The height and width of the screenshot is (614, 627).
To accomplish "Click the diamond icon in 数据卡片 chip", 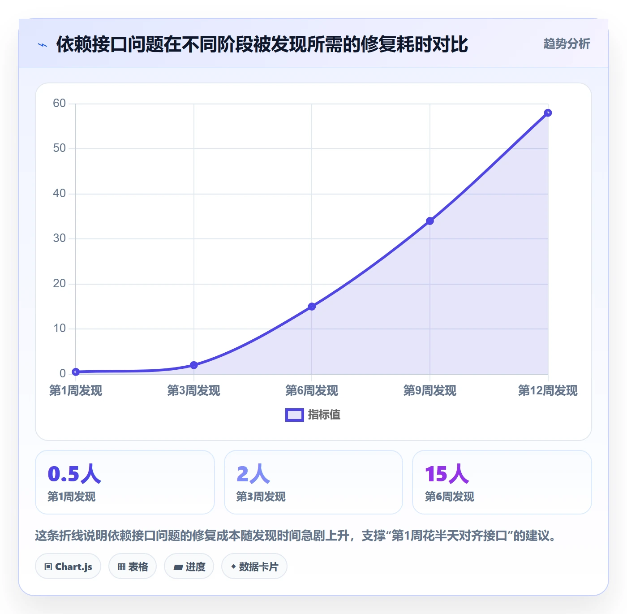I will click(233, 566).
